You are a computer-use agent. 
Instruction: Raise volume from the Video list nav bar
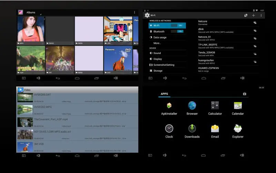(116, 155)
